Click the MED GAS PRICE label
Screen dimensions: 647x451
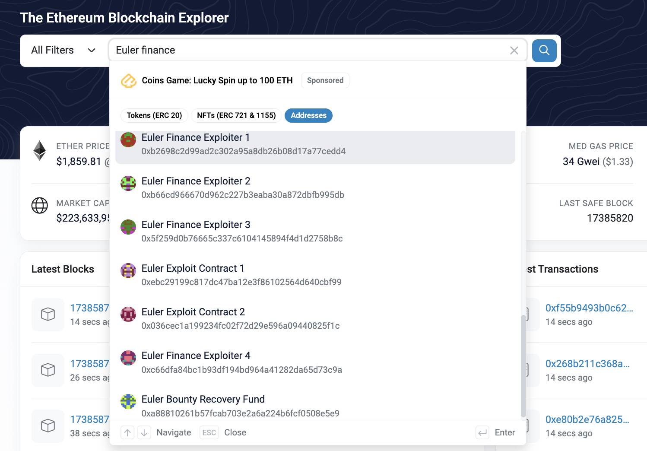click(601, 146)
